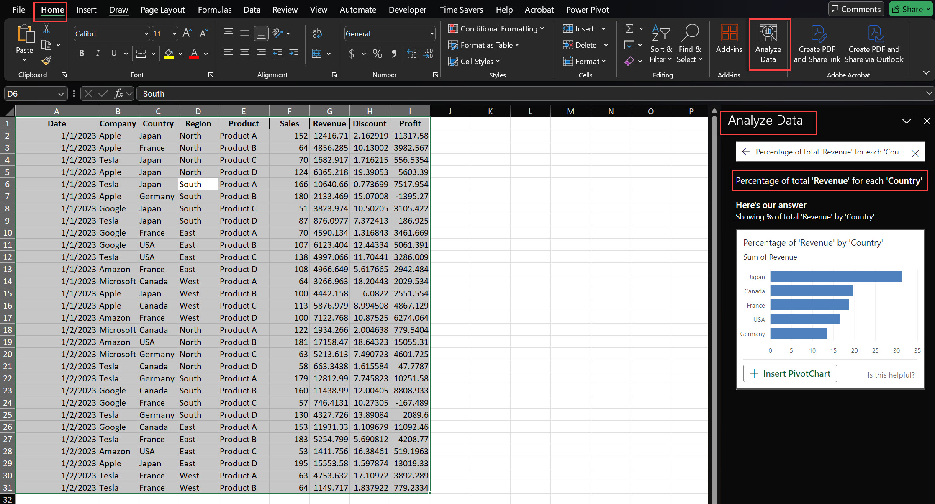Click the Clear eraser icon

point(629,61)
